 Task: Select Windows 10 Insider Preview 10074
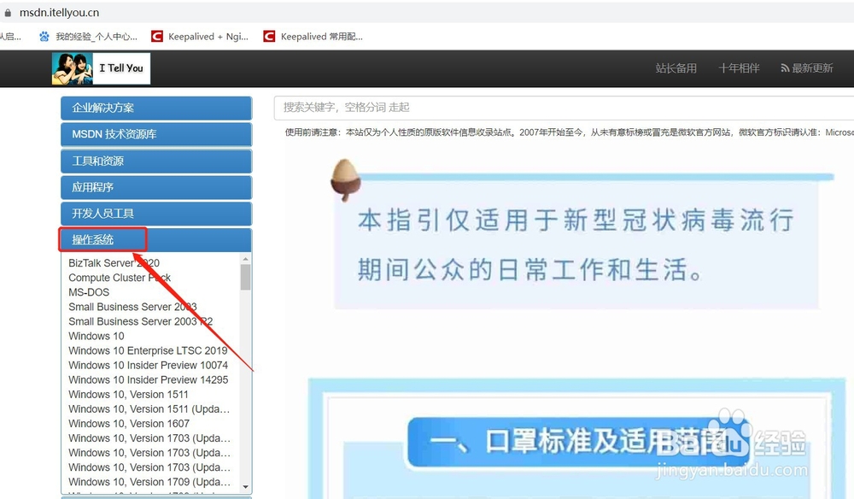pyautogui.click(x=148, y=366)
